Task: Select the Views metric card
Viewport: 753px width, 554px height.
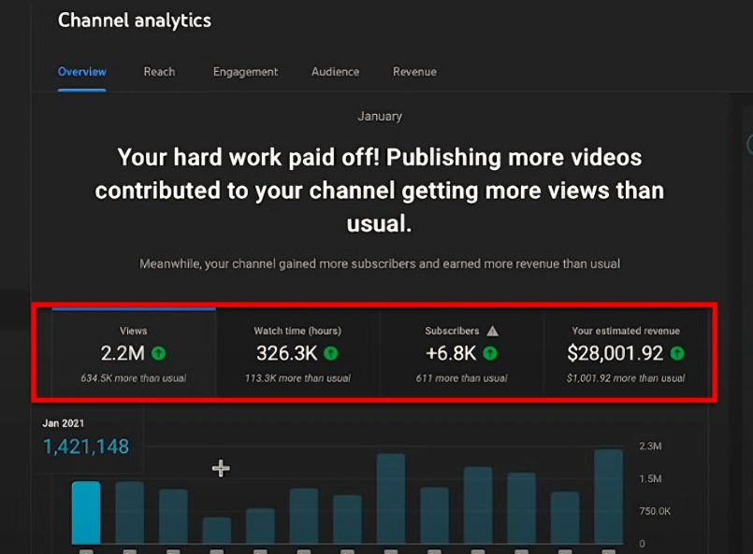Action: click(134, 353)
